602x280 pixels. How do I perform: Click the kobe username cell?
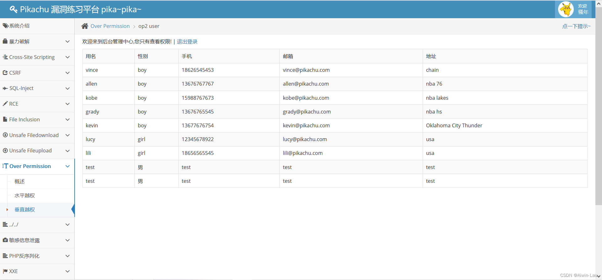click(108, 98)
